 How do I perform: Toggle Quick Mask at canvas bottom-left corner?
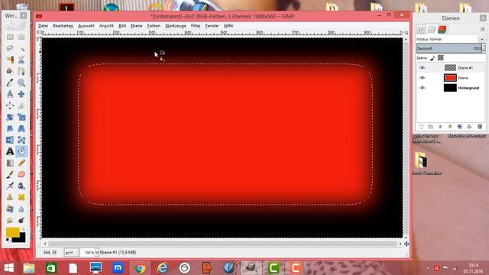coord(39,244)
